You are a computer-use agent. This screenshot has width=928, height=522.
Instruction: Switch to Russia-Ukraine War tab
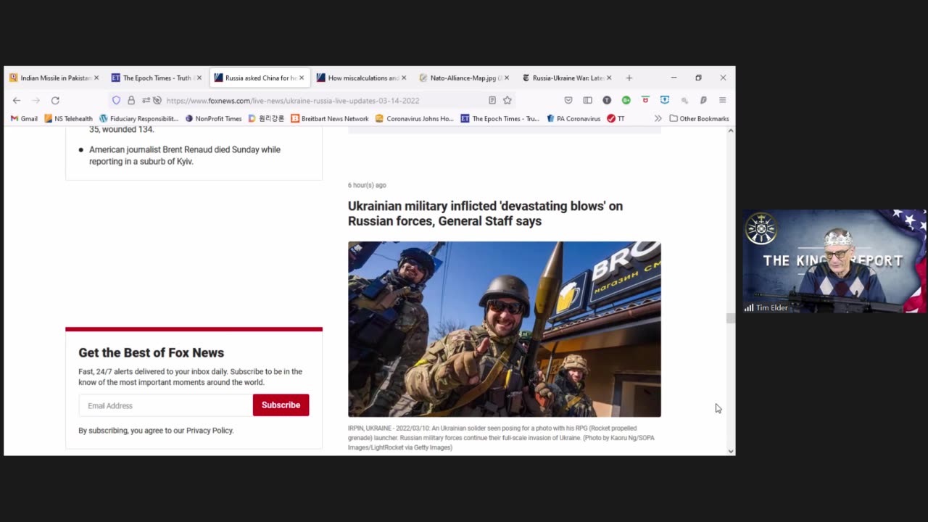(x=567, y=78)
